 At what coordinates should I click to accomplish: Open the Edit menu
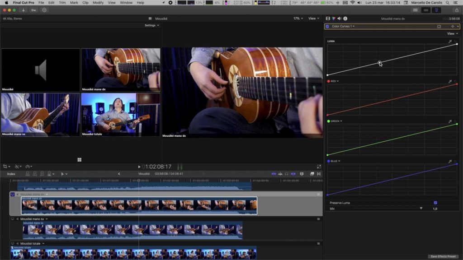52,3
